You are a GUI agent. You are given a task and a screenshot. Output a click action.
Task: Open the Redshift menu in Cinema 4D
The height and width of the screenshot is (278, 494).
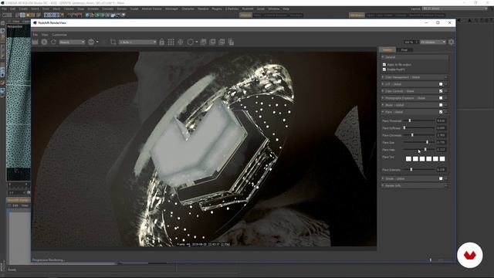(x=248, y=8)
